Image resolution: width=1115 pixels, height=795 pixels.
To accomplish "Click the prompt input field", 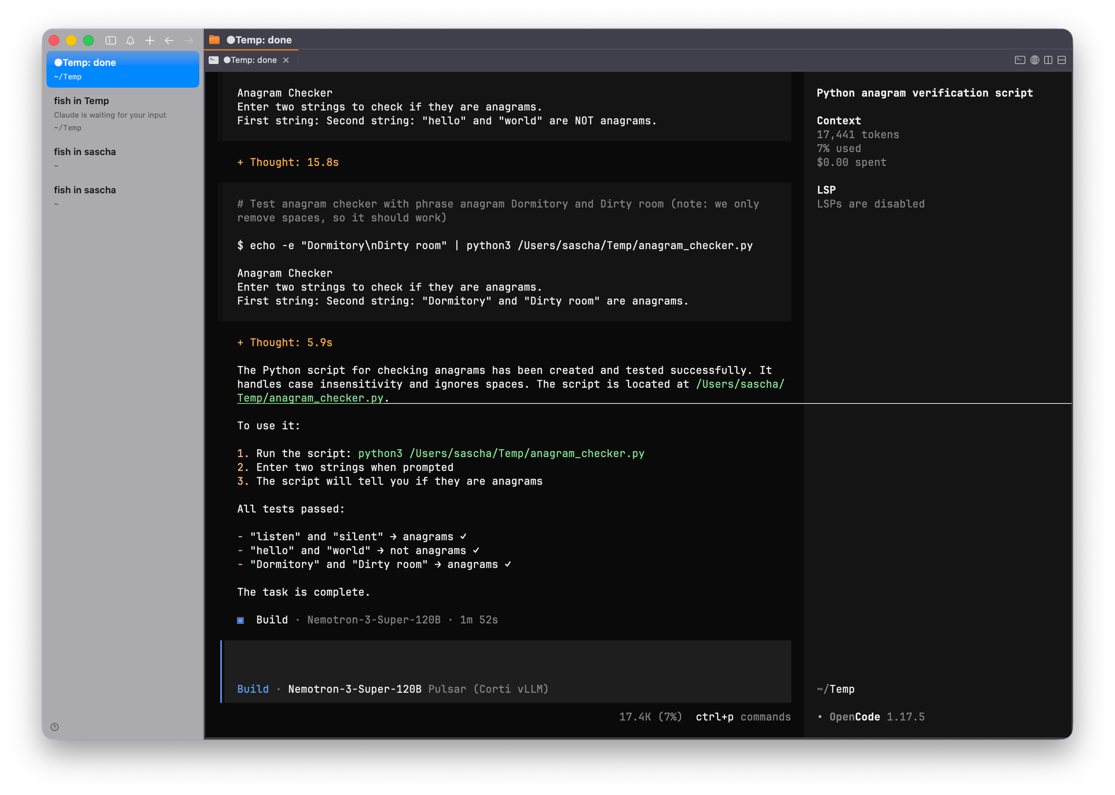I will pyautogui.click(x=506, y=672).
